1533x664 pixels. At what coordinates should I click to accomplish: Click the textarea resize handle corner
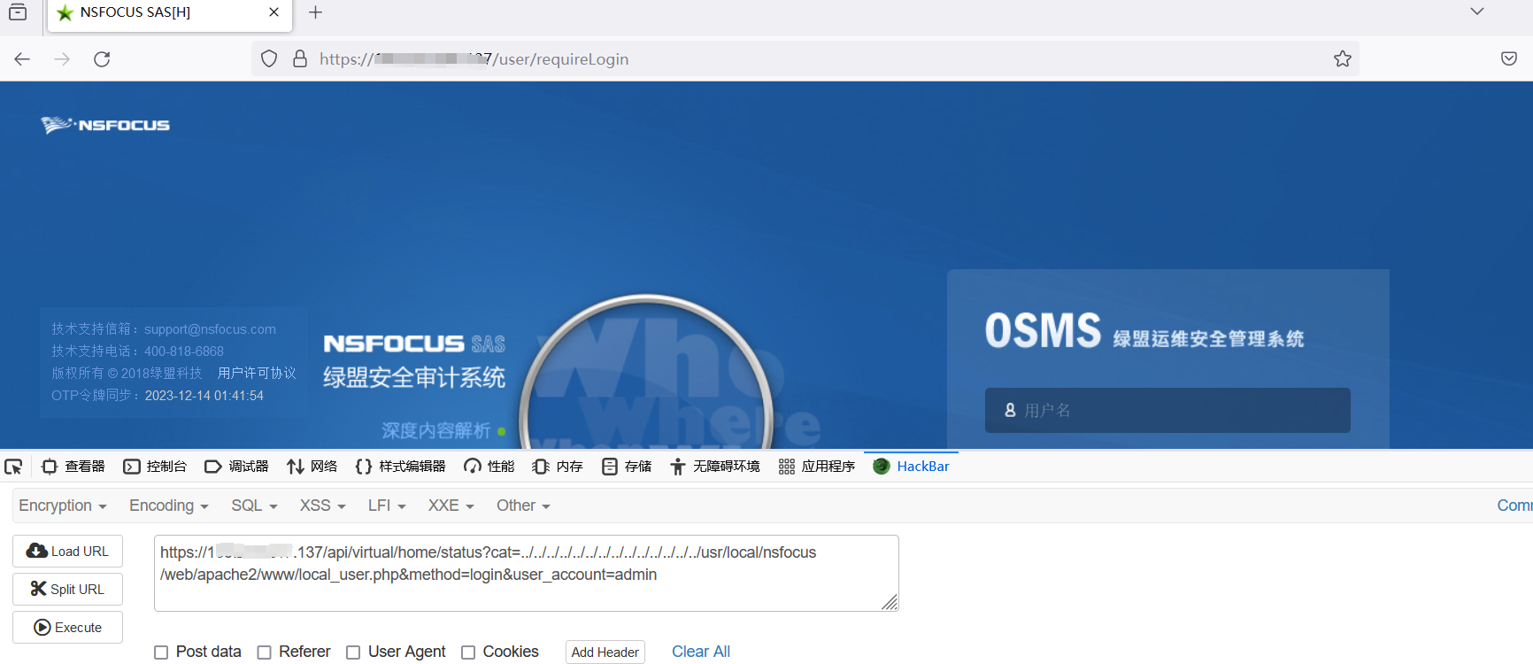coord(890,602)
